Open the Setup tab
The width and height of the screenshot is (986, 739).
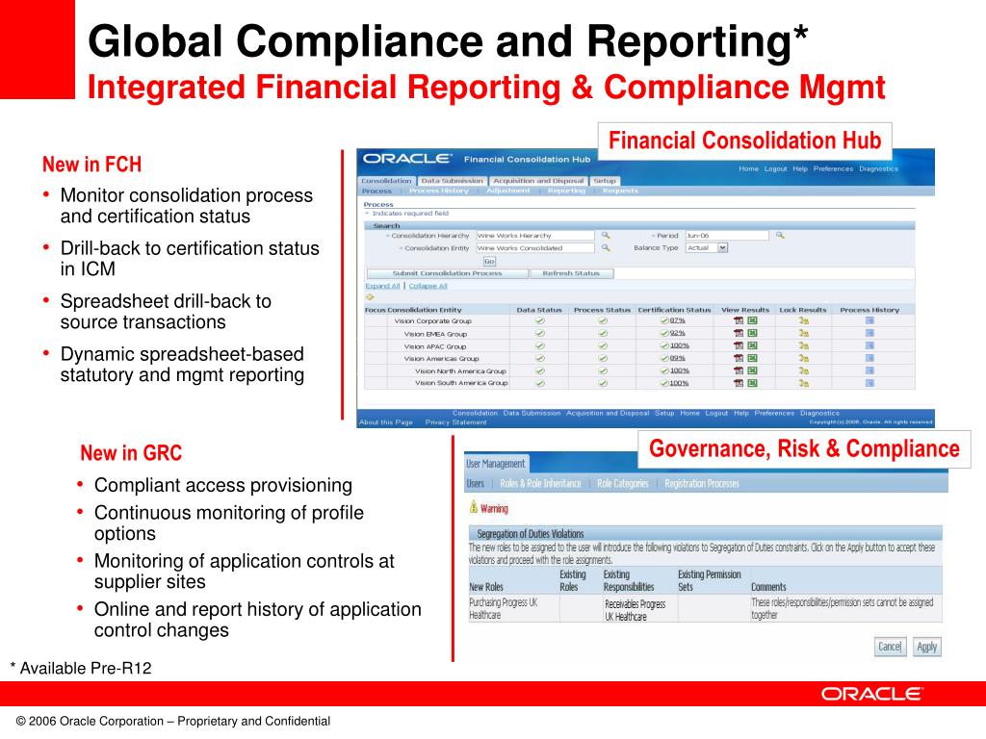pyautogui.click(x=605, y=181)
